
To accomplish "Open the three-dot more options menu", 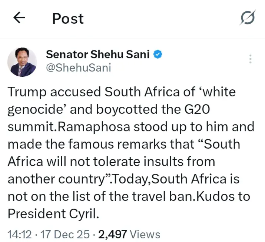I will pyautogui.click(x=251, y=59).
